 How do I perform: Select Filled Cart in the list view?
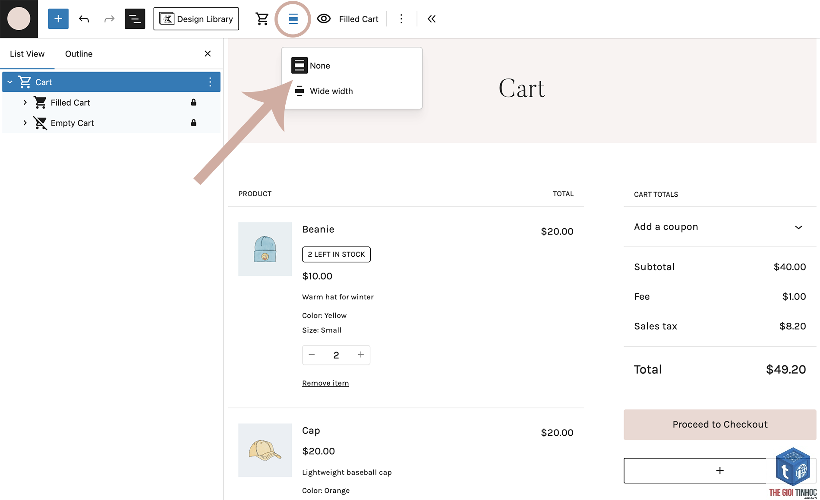click(70, 103)
